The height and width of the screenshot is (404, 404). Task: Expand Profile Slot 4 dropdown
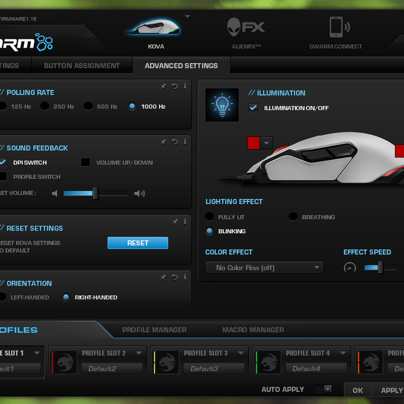[x=343, y=353]
